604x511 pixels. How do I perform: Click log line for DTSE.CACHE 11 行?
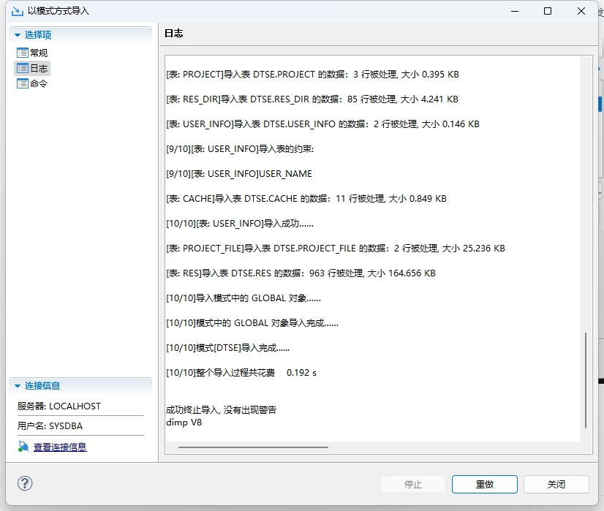click(x=306, y=199)
